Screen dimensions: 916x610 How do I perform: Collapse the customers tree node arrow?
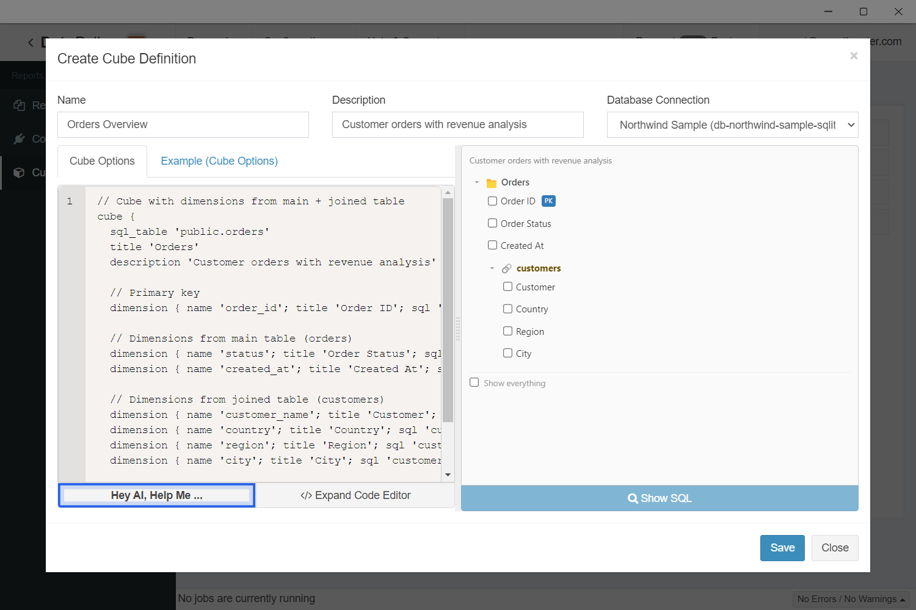point(492,268)
